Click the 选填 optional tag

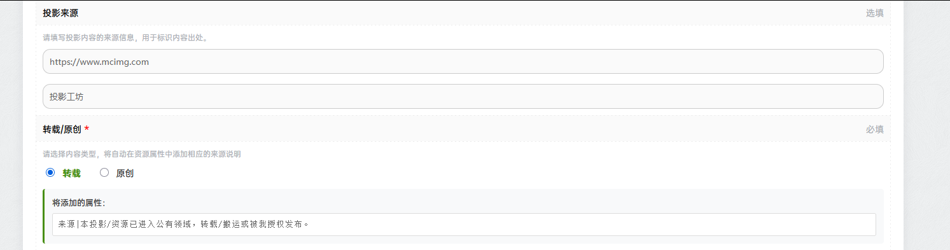[874, 13]
